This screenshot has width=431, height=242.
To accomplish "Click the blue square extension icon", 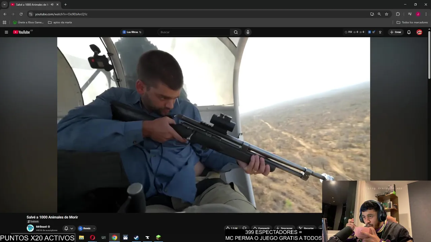I will [369, 32].
